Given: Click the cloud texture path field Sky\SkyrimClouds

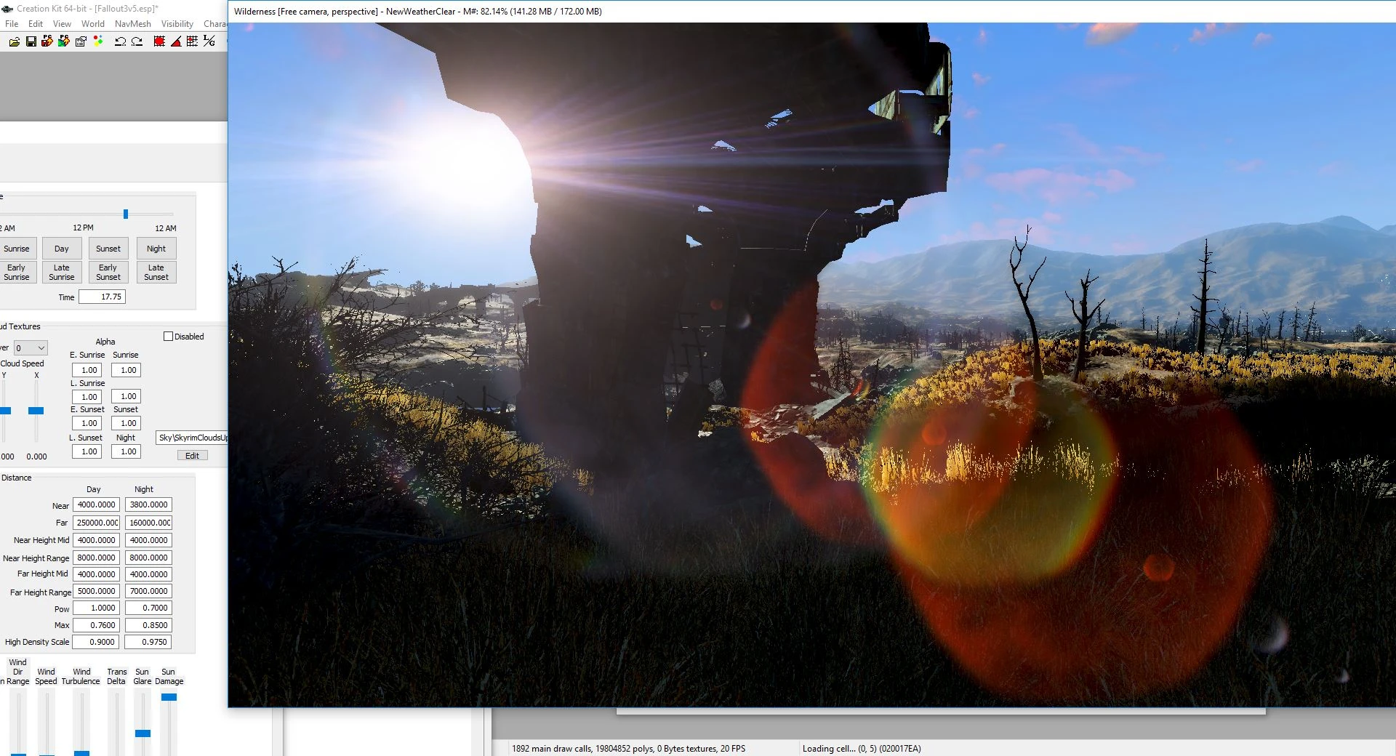Looking at the screenshot, I should [192, 438].
